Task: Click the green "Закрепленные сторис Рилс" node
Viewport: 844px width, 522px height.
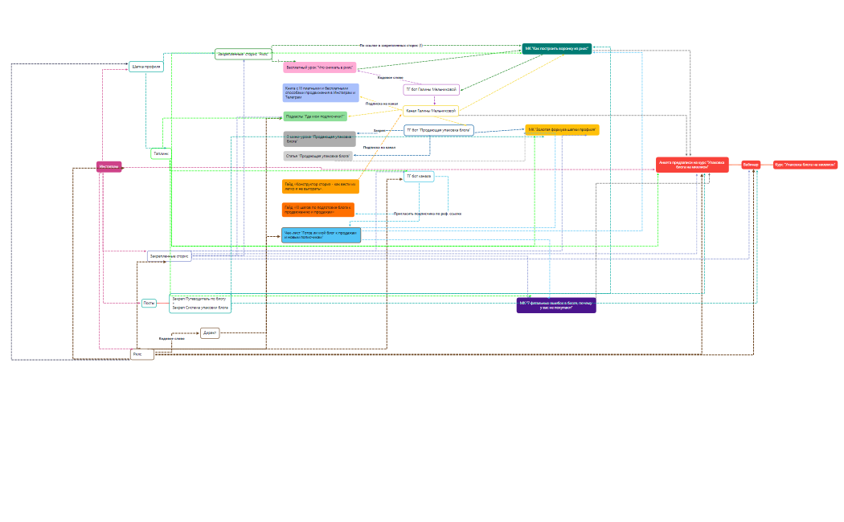Action: pyautogui.click(x=244, y=54)
